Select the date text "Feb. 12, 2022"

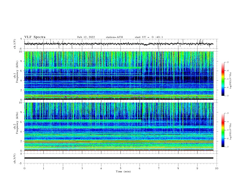pos(86,37)
